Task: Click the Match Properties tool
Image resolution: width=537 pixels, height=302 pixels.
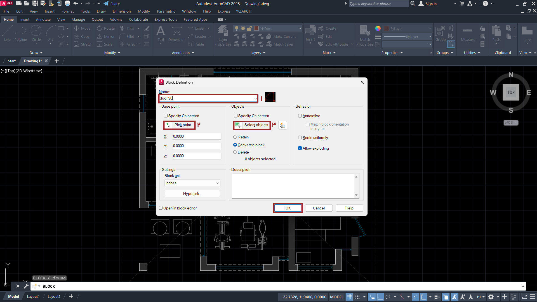Action: (x=365, y=35)
